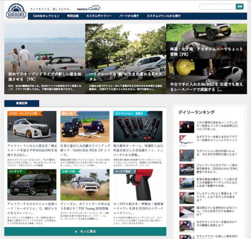Click the Powered by CarMe logo
The width and height of the screenshot is (251, 239).
[89, 9]
